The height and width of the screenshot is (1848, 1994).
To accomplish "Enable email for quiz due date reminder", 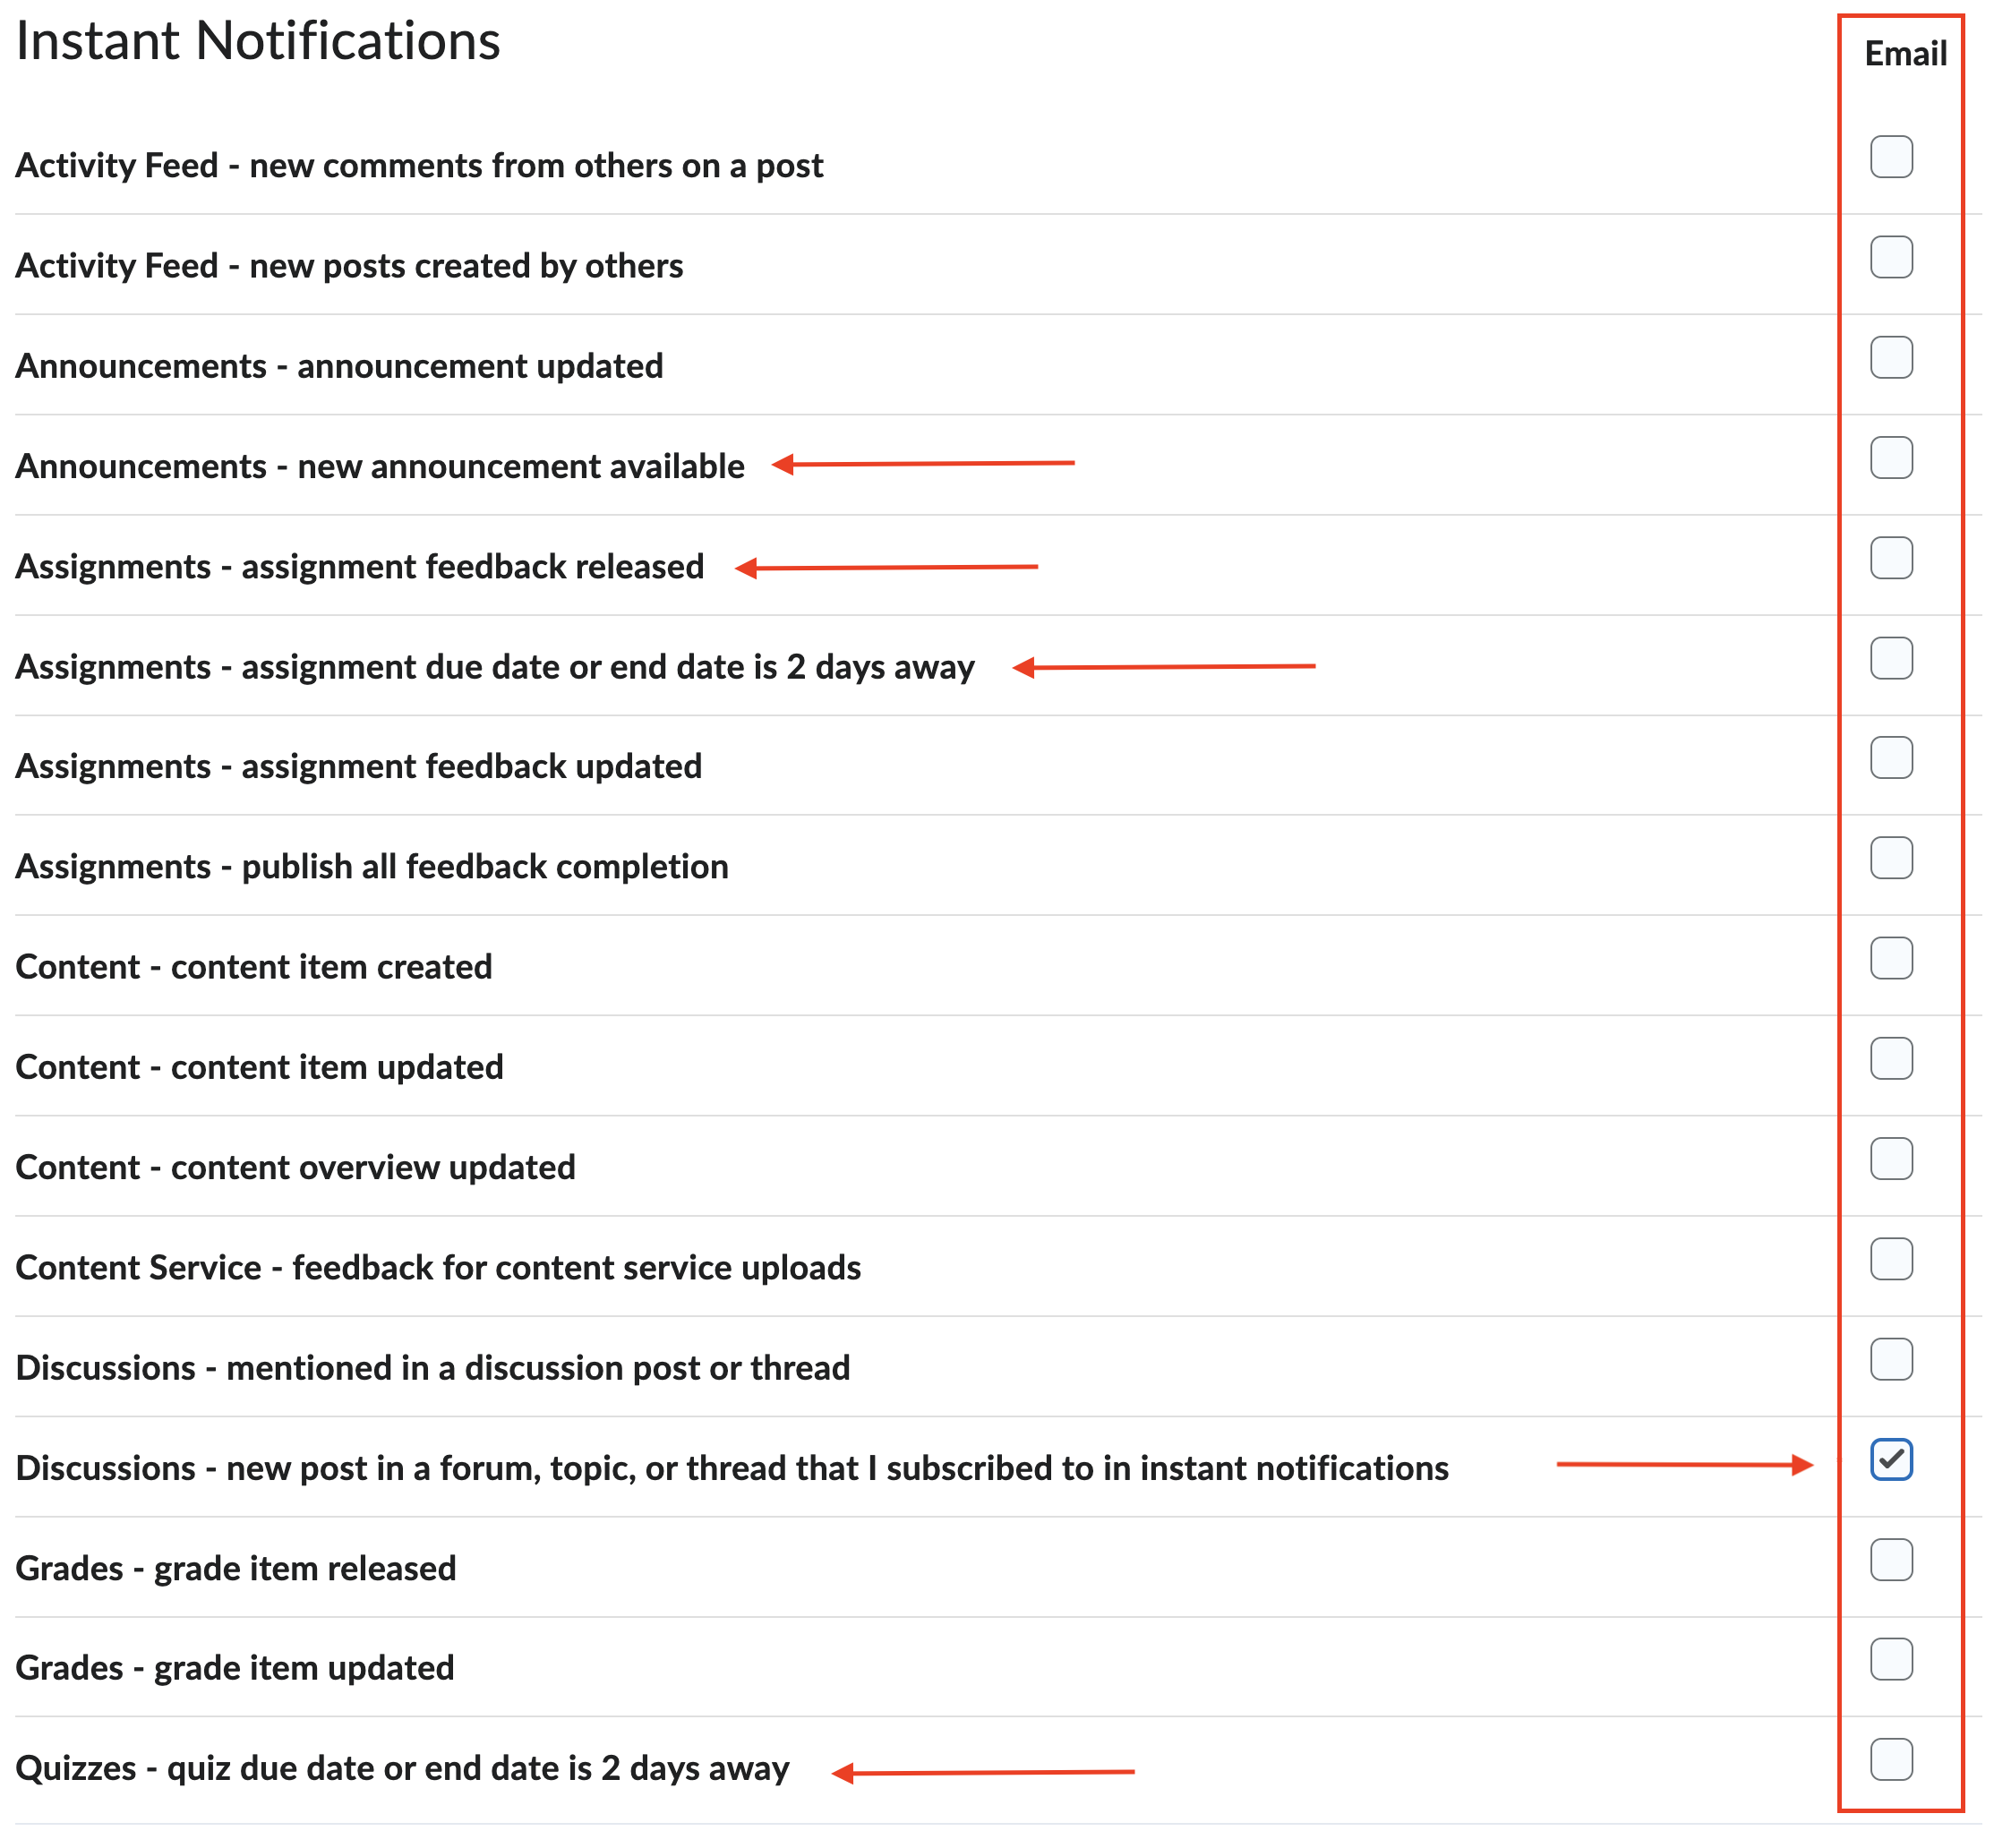I will coord(1890,1760).
